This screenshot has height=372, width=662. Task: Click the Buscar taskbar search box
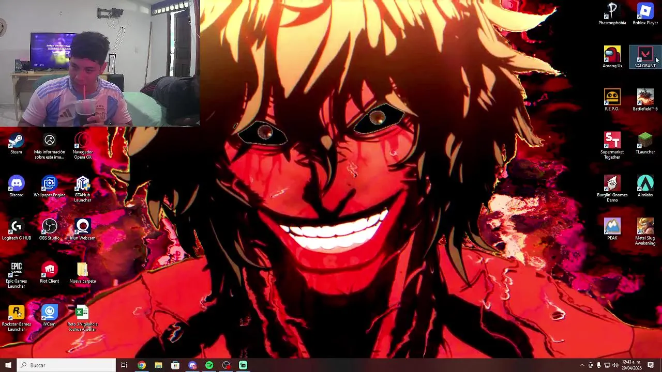coord(66,365)
